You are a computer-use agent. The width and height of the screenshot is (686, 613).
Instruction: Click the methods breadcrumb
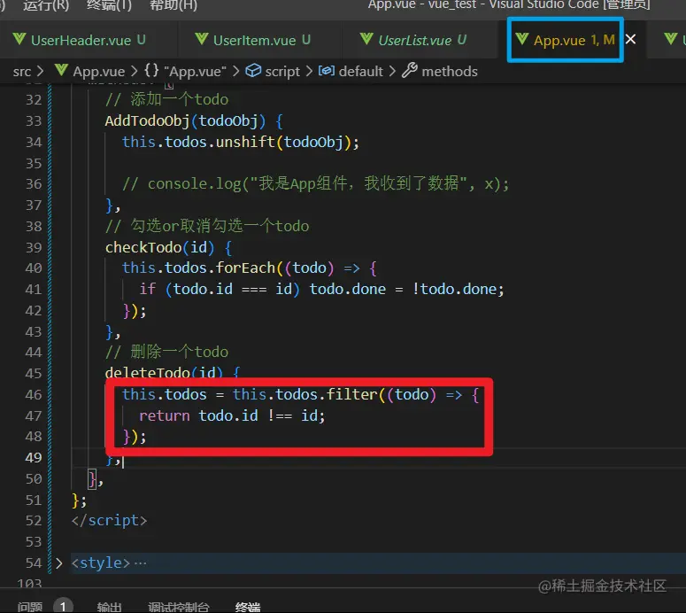pos(450,72)
